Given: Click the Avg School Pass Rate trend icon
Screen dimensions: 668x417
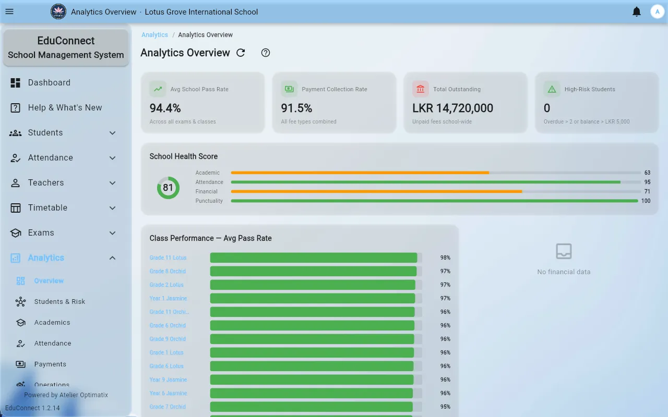Looking at the screenshot, I should (158, 89).
